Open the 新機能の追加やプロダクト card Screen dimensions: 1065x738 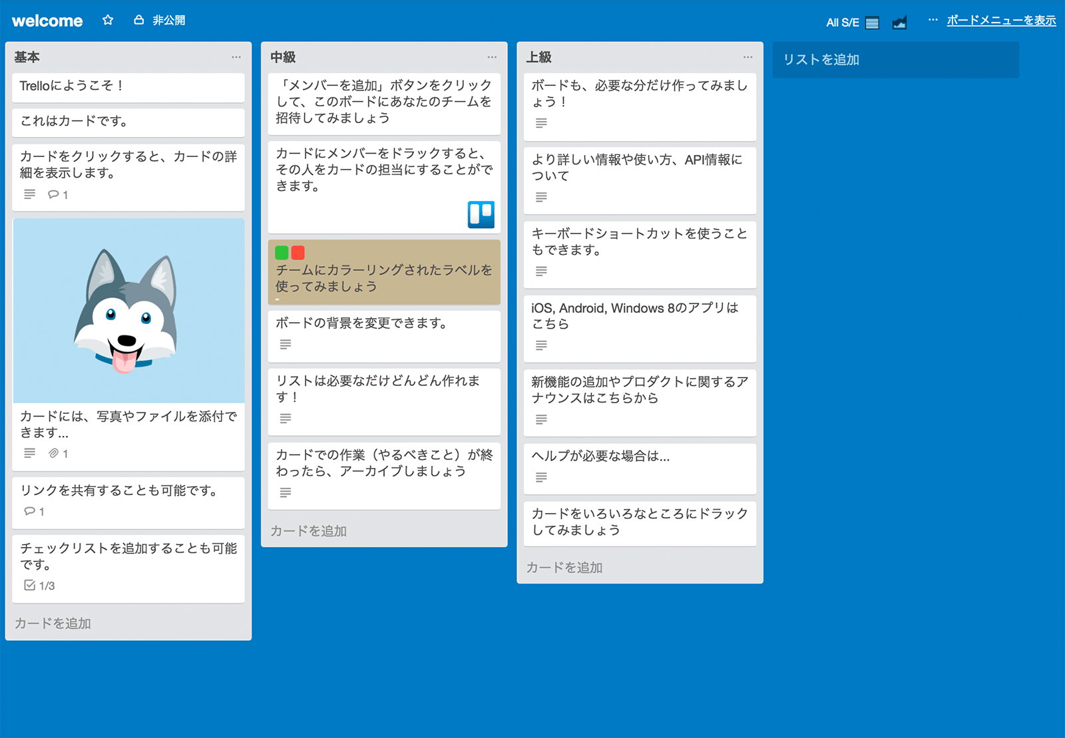[640, 403]
